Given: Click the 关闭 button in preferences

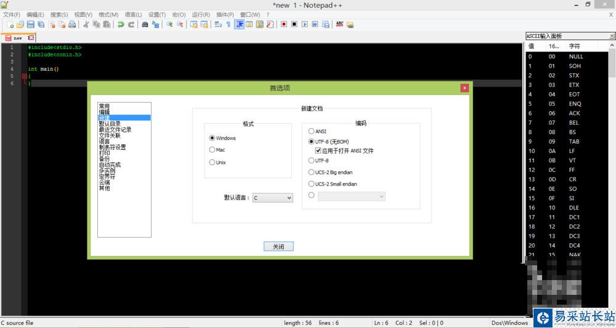Looking at the screenshot, I should 278,246.
